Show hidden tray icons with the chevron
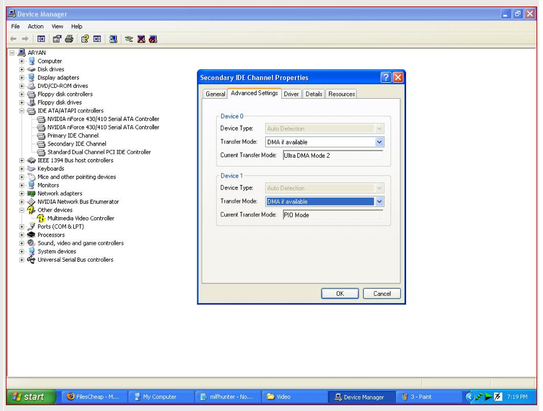 (469, 397)
